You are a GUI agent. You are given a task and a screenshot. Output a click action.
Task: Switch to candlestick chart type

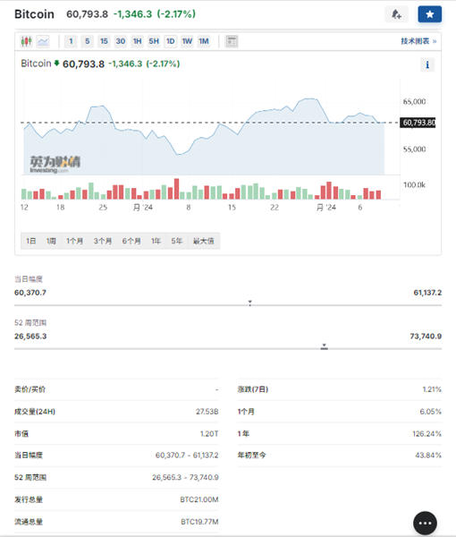click(x=26, y=41)
